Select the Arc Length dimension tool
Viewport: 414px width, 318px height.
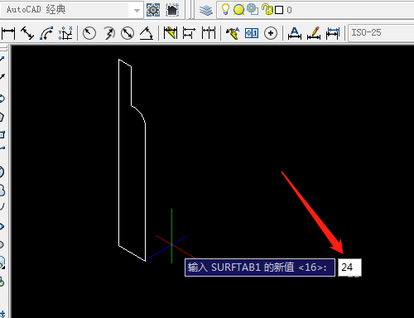coord(46,33)
